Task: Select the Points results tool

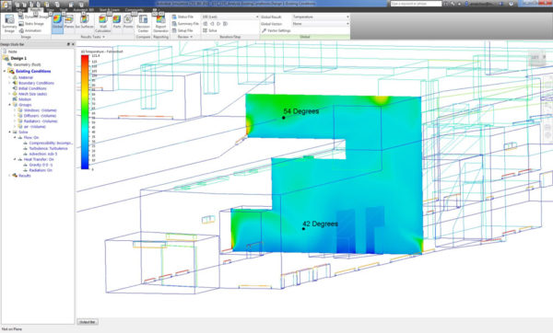Action: coord(128,22)
